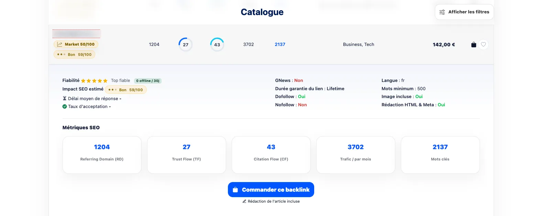Click the 1204 referring domains value in row
Viewport: 550px width, 216px height.
(x=154, y=45)
